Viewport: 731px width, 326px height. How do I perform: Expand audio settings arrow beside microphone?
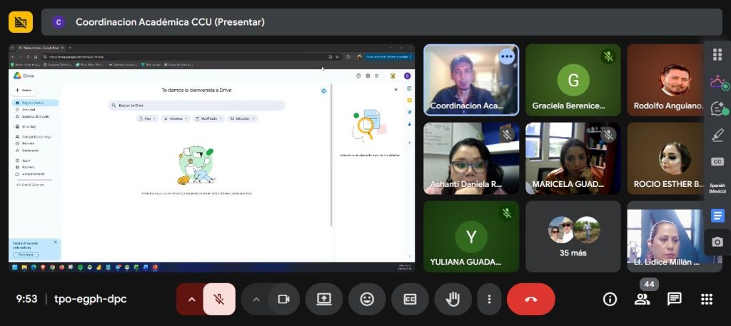(x=191, y=299)
